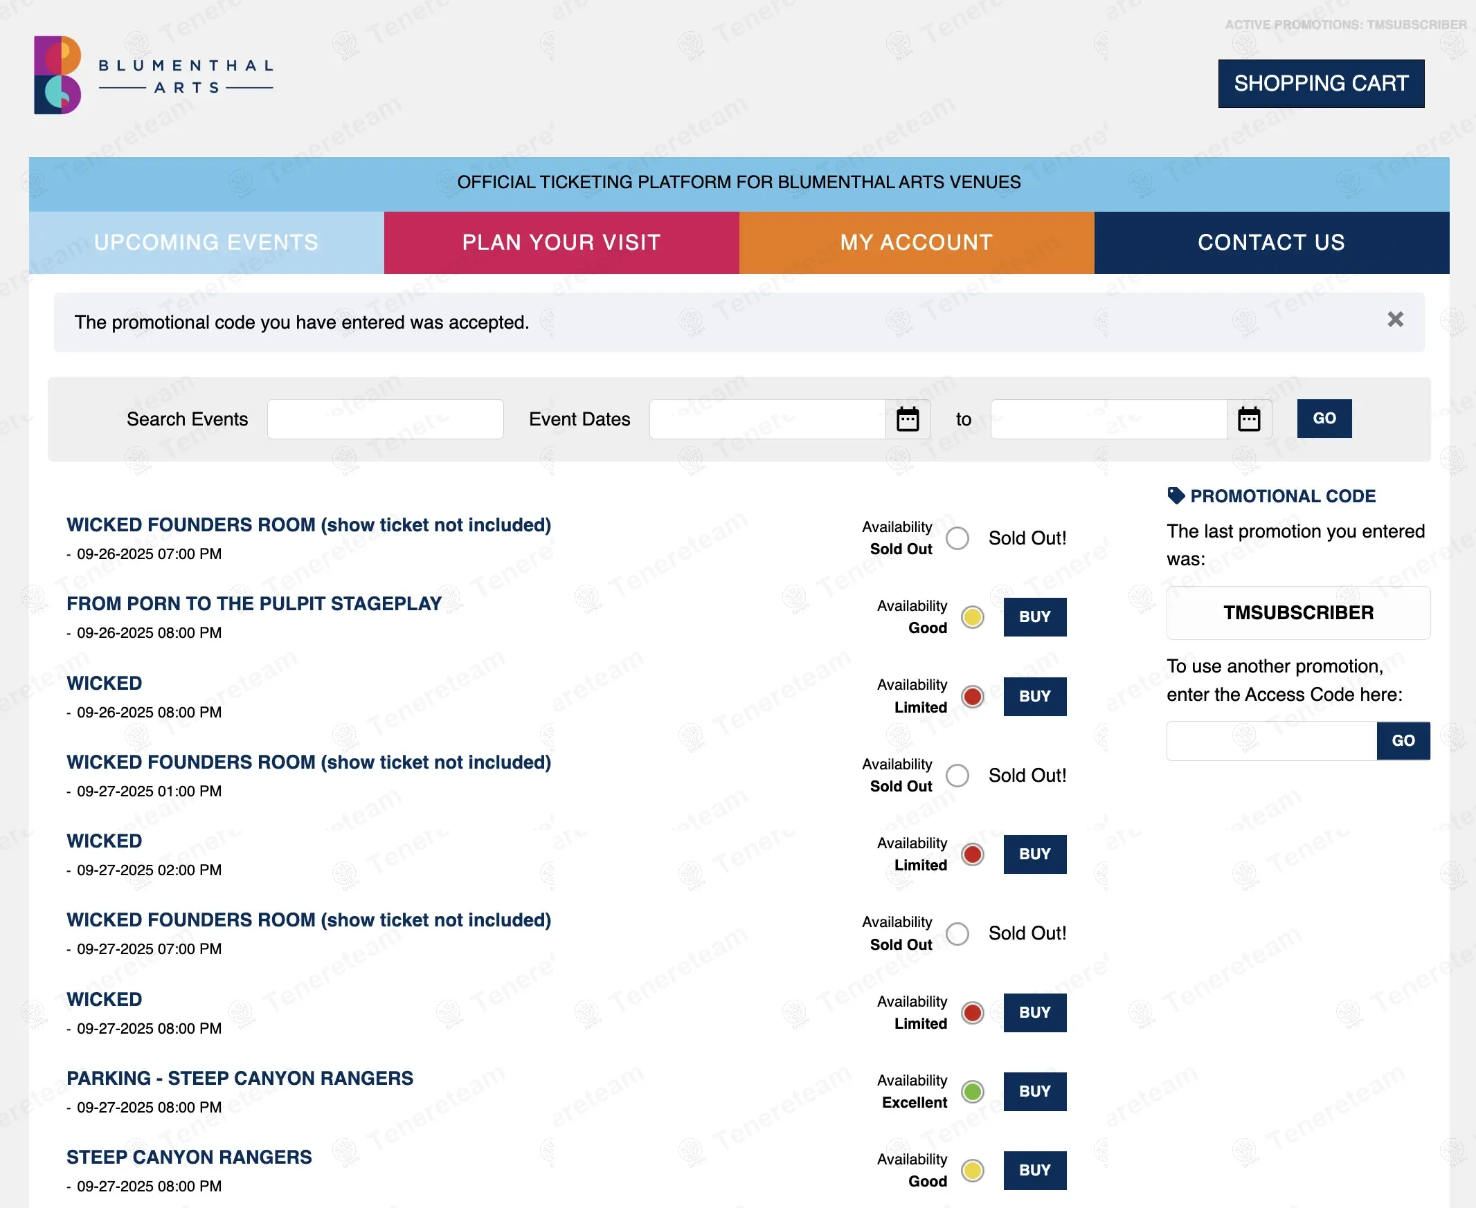Click red availability dot for Wicked 09-26 08:00 PM
This screenshot has width=1476, height=1208.
pos(973,697)
